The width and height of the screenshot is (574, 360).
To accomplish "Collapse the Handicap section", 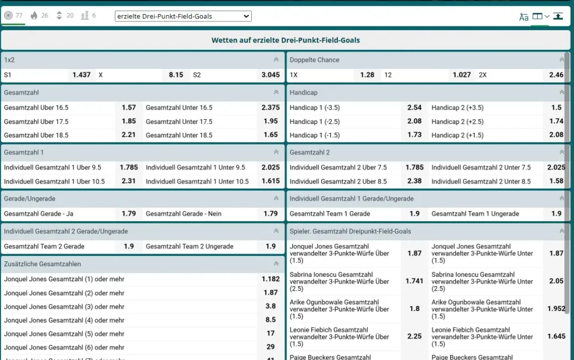I will click(x=562, y=92).
